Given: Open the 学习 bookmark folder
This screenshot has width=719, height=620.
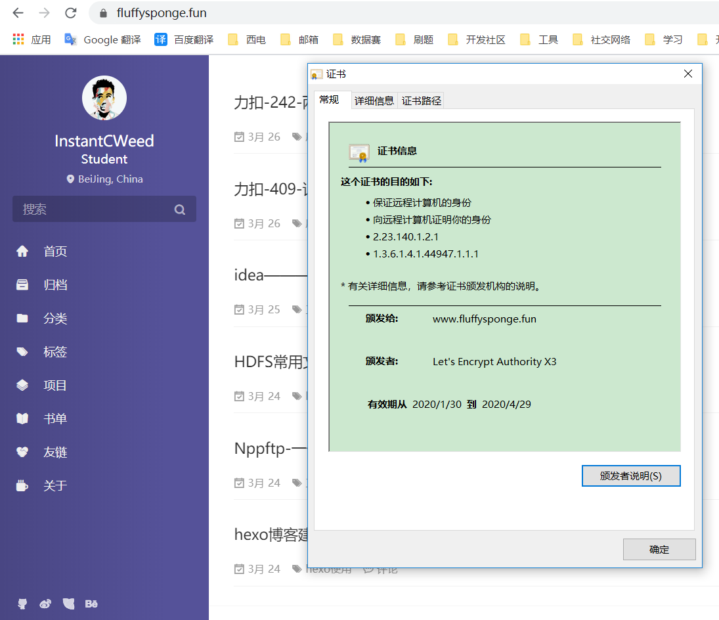Looking at the screenshot, I should tap(664, 40).
